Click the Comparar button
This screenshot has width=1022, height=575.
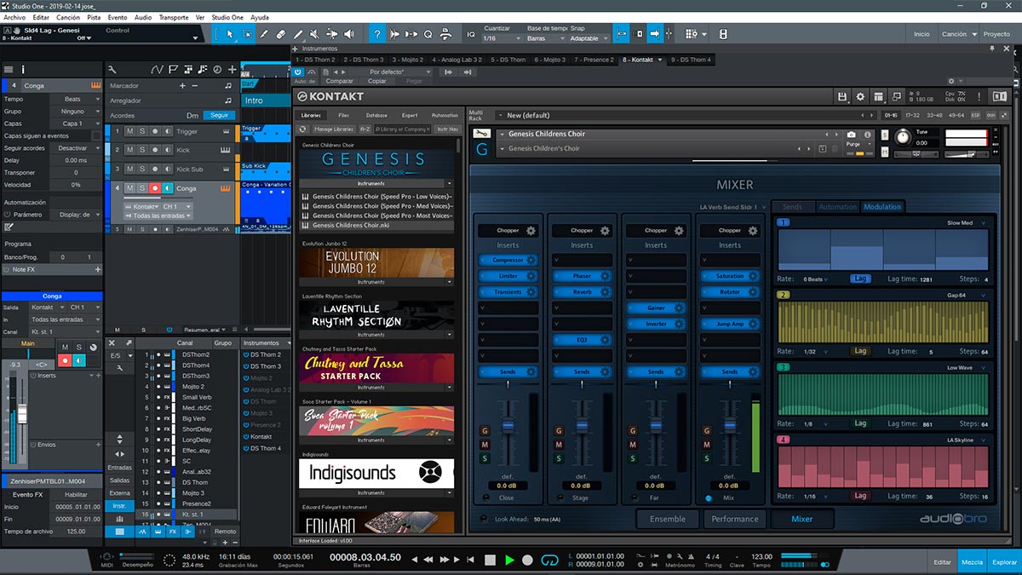click(340, 81)
